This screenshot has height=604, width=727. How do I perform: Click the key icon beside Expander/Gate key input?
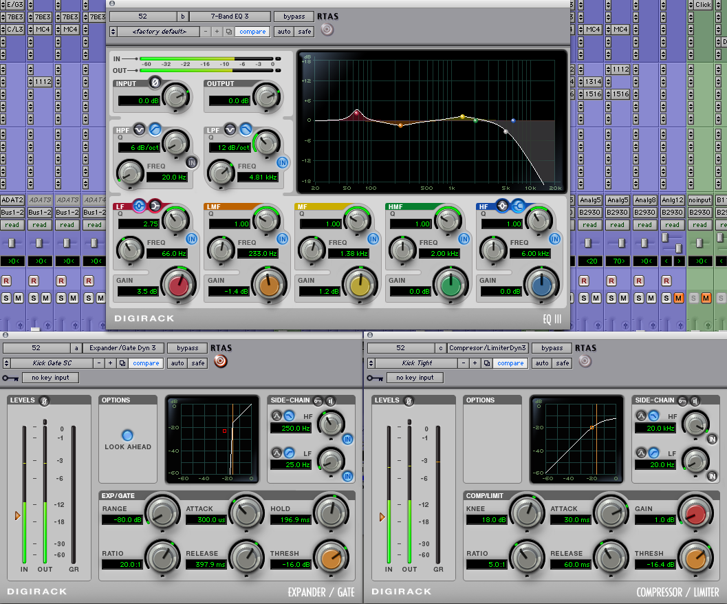pos(10,378)
